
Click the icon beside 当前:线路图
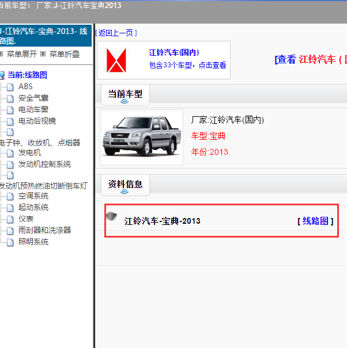click(x=2, y=75)
